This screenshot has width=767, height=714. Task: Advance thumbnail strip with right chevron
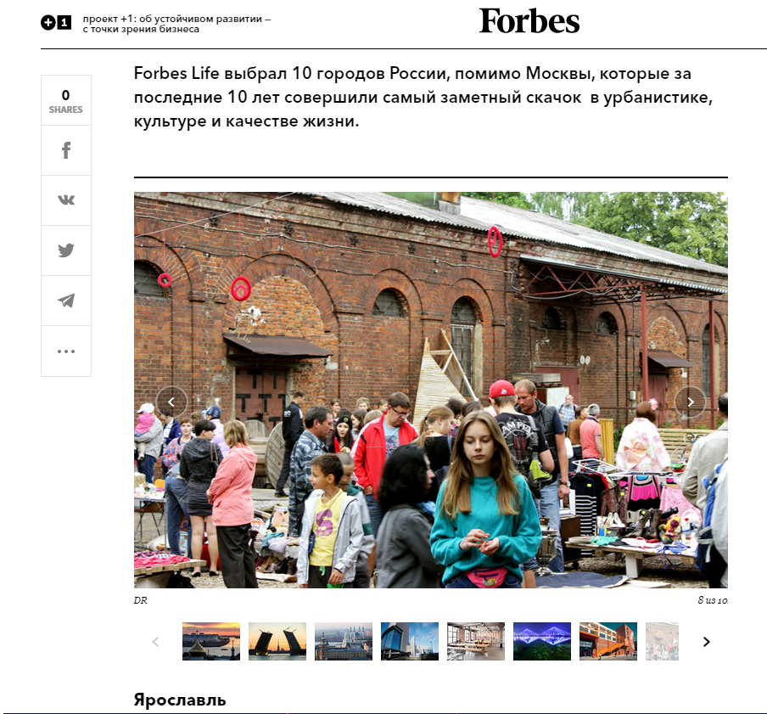point(707,642)
